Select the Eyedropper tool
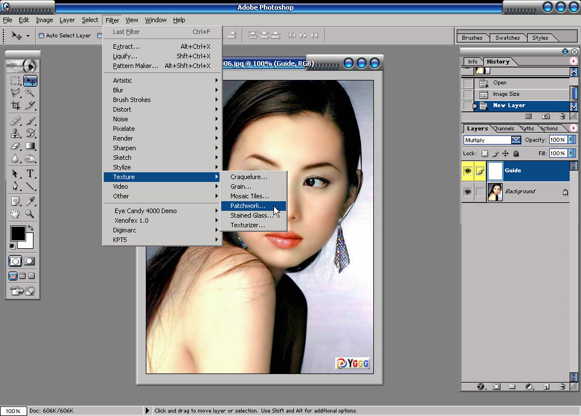This screenshot has height=416, width=581. [30, 201]
